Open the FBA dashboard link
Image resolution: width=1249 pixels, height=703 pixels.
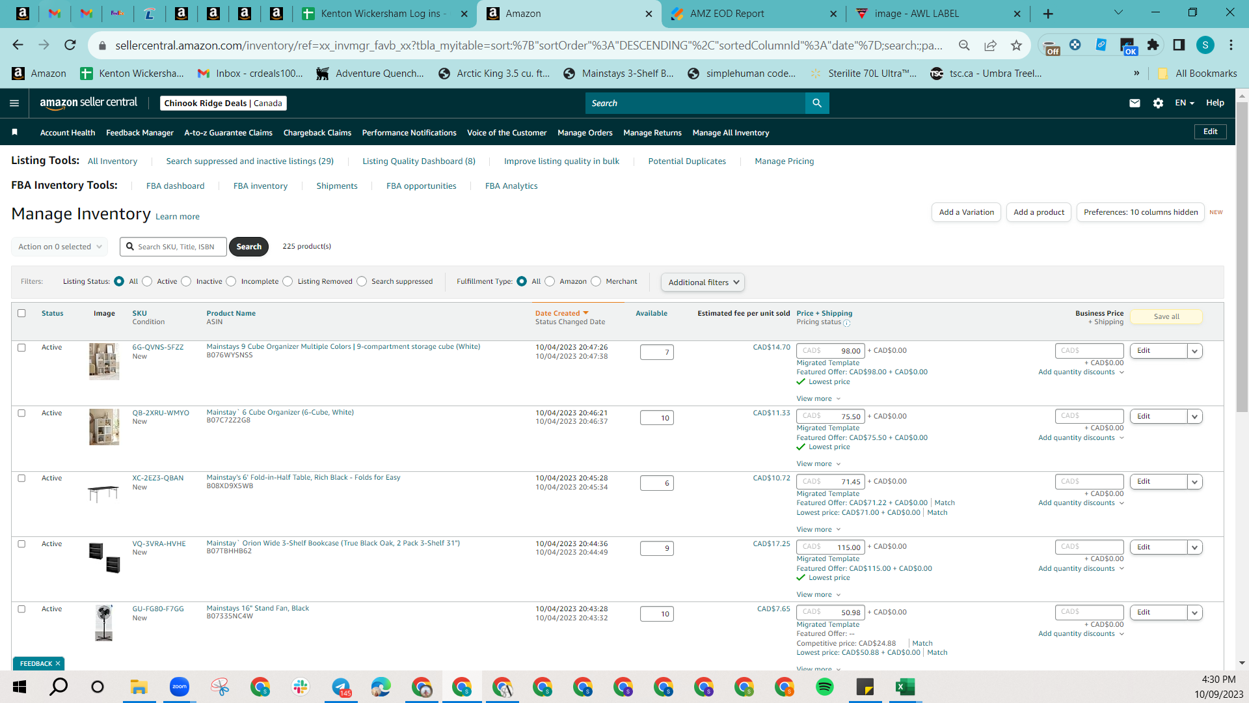point(176,186)
